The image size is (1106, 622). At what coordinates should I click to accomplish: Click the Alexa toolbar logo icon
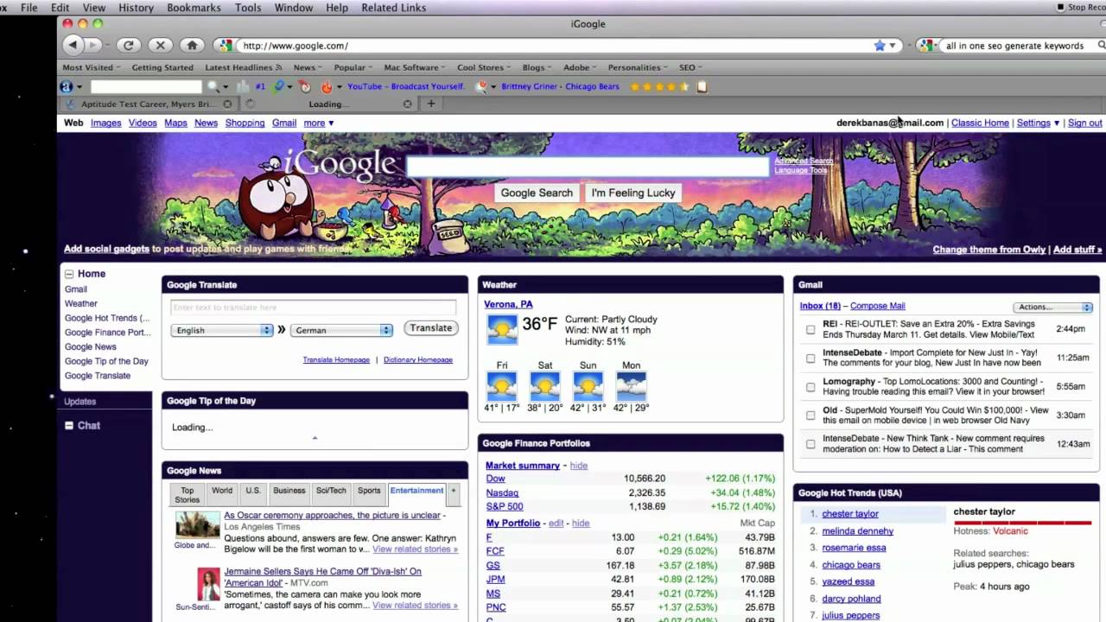tap(67, 86)
